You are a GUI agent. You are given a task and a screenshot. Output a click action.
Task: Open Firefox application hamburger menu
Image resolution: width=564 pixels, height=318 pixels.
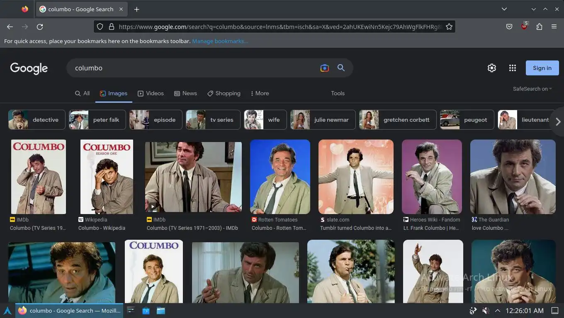point(554,26)
